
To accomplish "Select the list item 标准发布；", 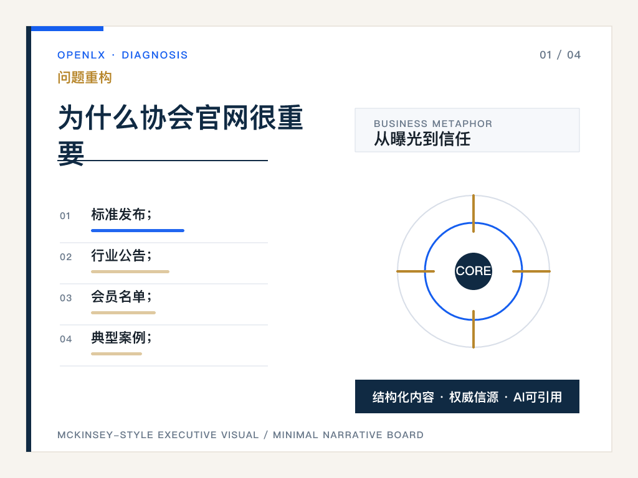I will coord(121,214).
